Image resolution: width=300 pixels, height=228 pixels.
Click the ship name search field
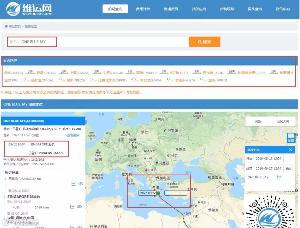97,42
